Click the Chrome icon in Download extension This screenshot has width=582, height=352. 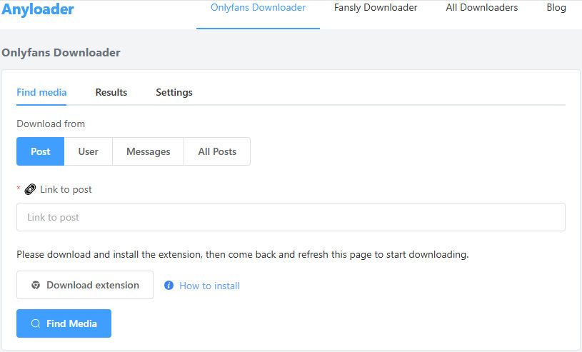(x=36, y=285)
